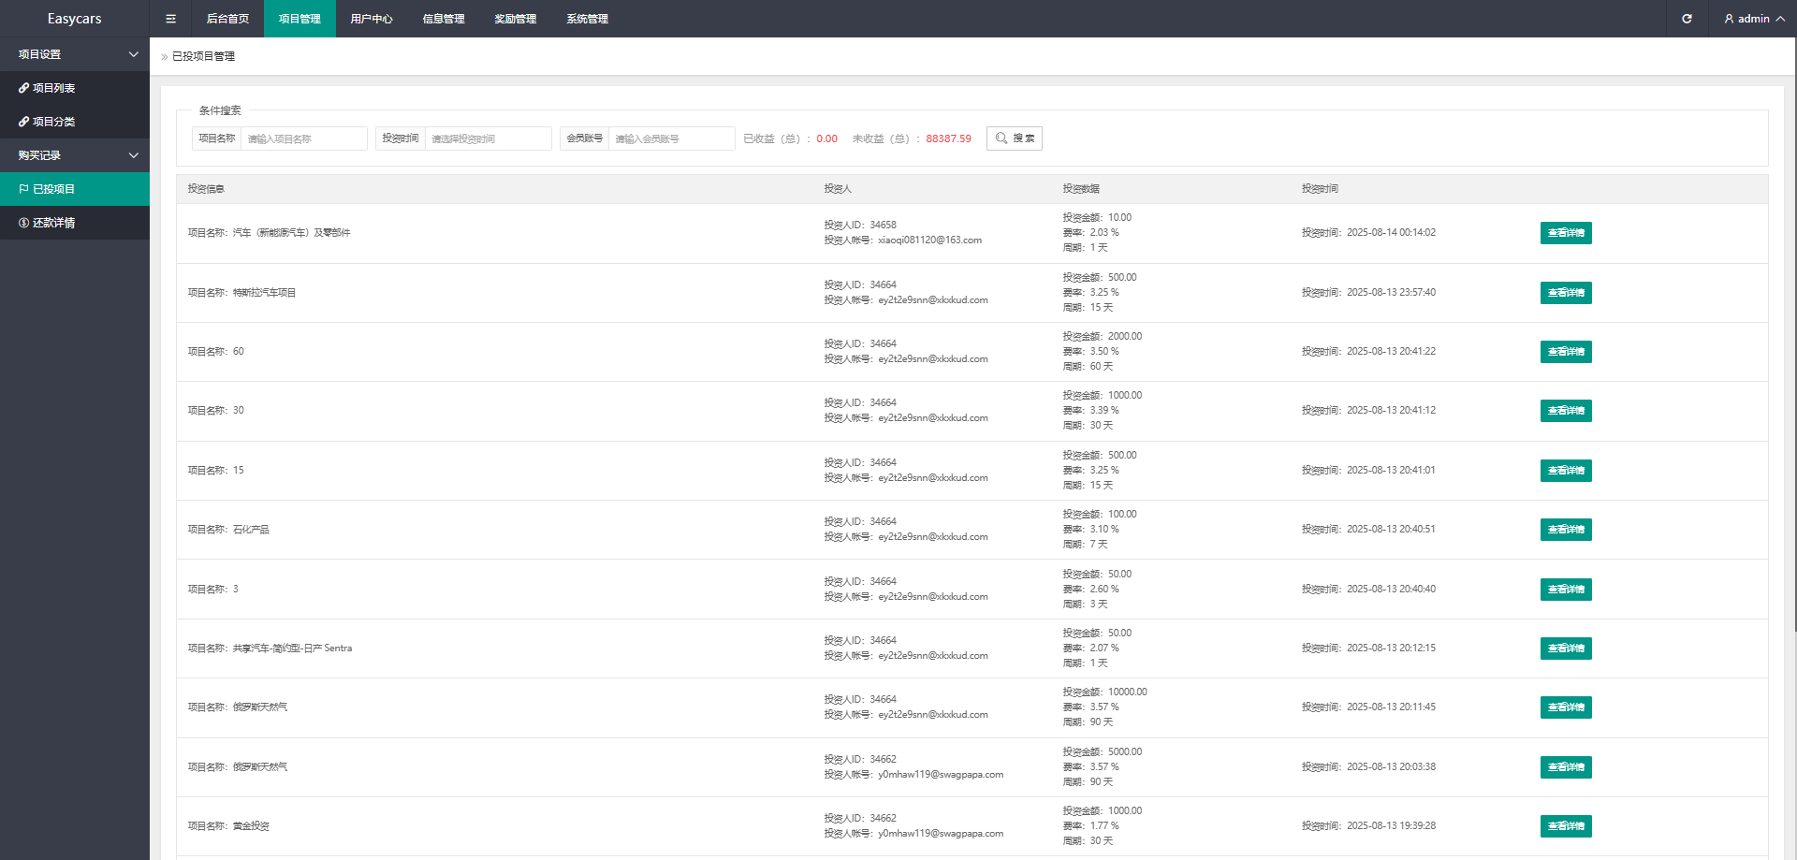This screenshot has width=1797, height=860.
Task: Click the link icon beside 项目分类
Action: coord(23,122)
